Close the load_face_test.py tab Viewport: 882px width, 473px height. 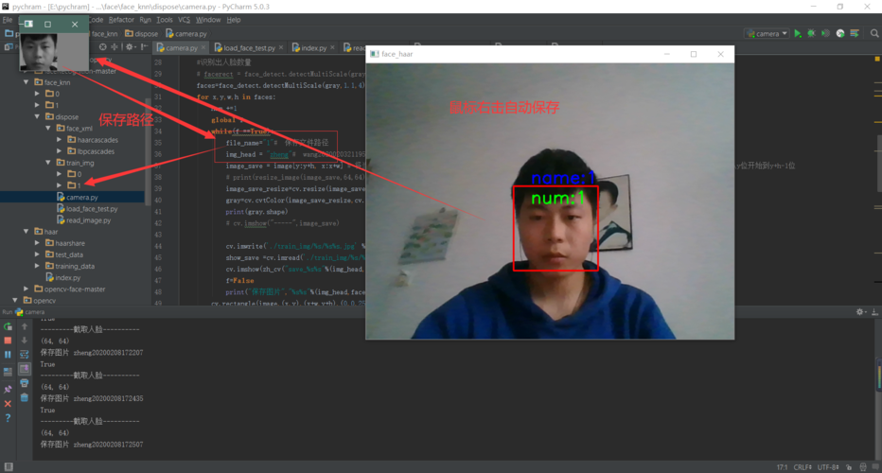[x=281, y=48]
